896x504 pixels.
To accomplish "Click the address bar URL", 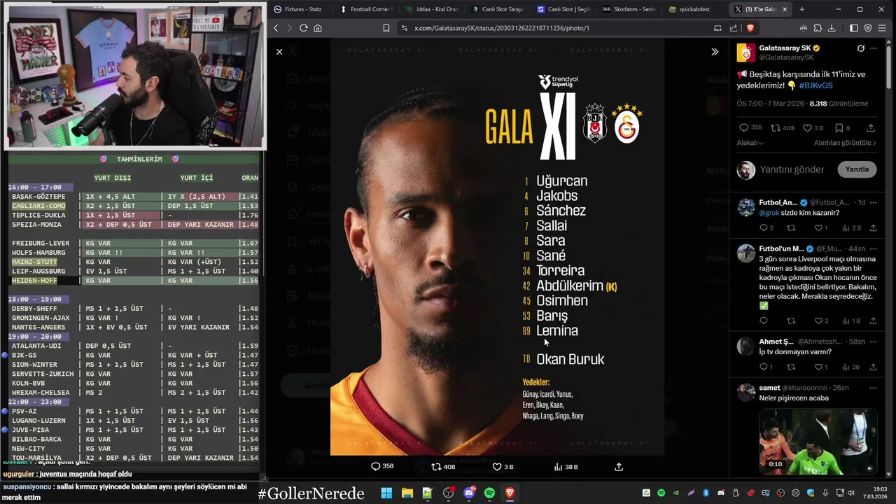I will point(501,28).
